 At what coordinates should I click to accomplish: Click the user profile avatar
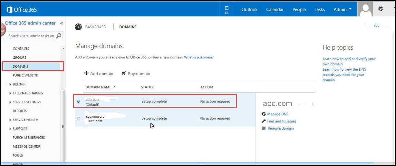(366, 9)
